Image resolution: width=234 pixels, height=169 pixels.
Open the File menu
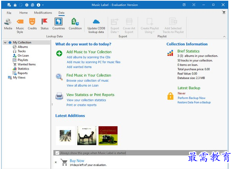click(9, 13)
